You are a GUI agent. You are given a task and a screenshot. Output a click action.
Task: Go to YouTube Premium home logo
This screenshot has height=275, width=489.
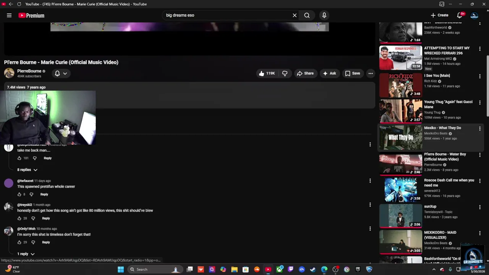coord(31,15)
